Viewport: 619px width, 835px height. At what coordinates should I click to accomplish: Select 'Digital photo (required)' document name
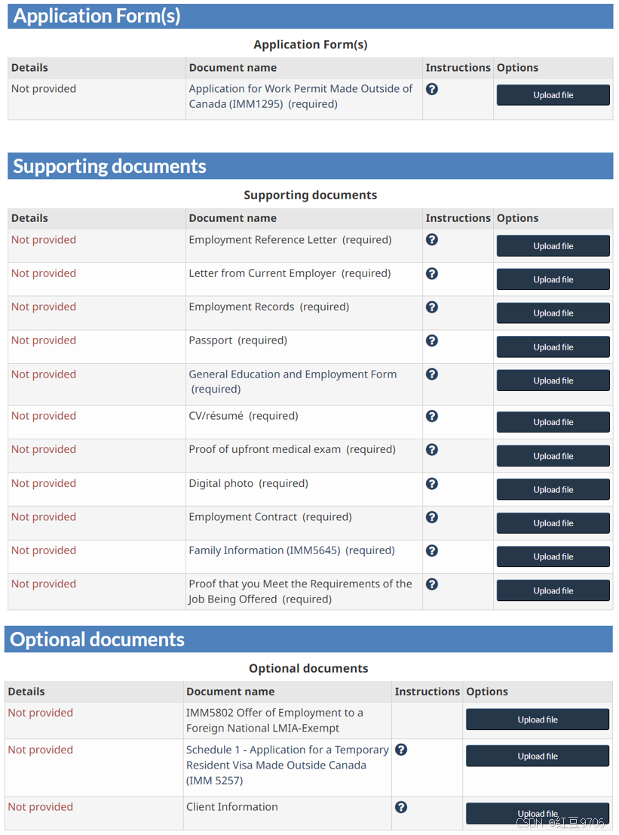tap(248, 483)
